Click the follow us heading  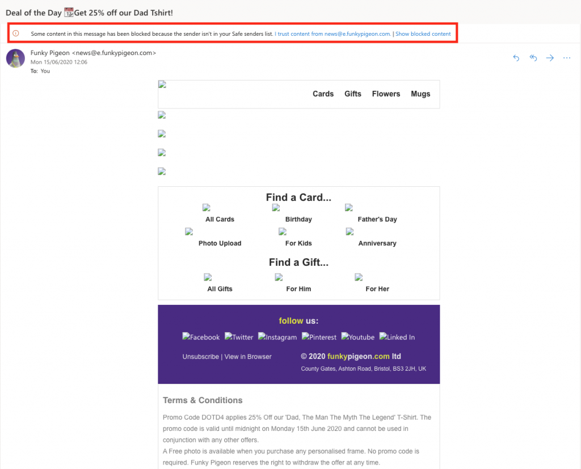click(298, 321)
